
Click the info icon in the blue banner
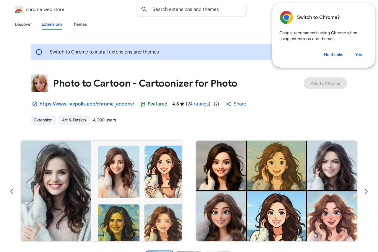(x=39, y=52)
